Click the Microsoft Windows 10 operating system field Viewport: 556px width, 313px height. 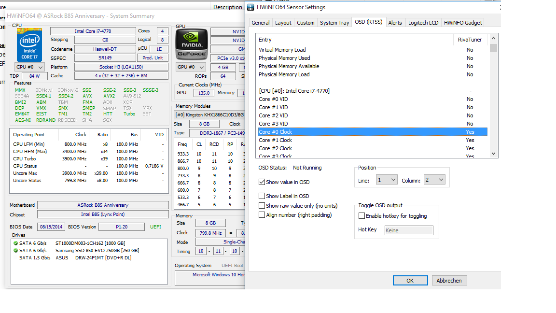pos(210,278)
